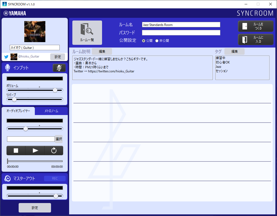Click ルームに入る enter room button
The image size is (277, 216).
[256, 40]
